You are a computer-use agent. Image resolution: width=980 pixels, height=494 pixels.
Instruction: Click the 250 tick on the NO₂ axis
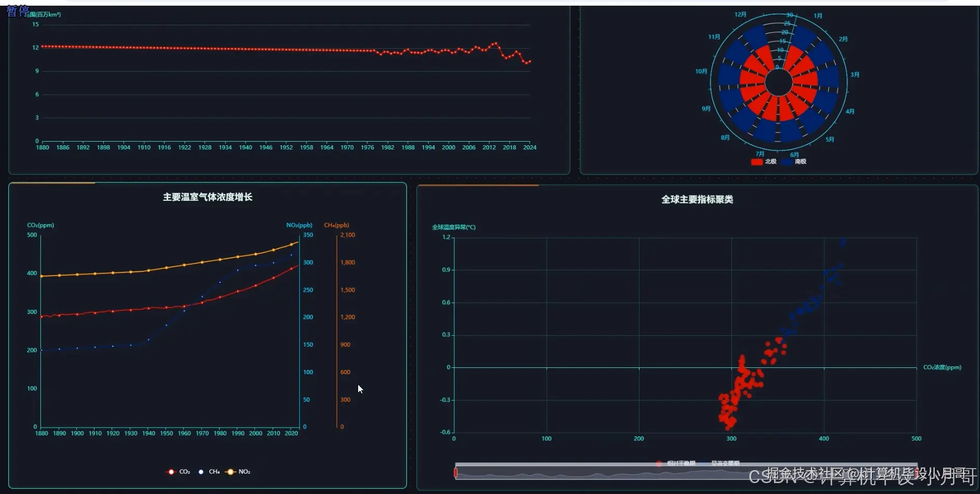pos(308,290)
